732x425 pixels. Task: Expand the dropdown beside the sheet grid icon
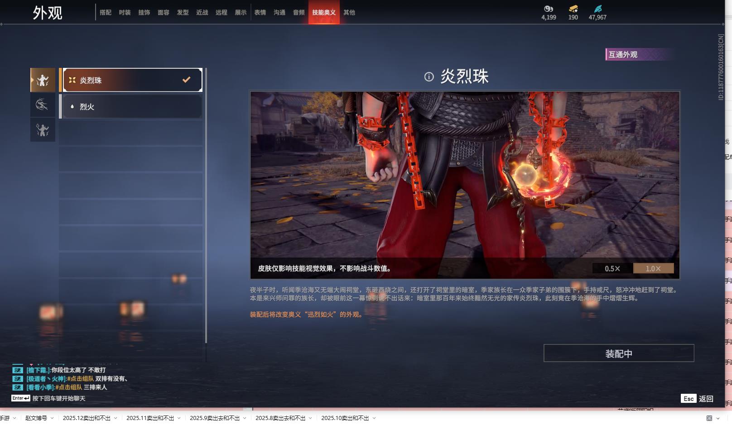pos(718,418)
